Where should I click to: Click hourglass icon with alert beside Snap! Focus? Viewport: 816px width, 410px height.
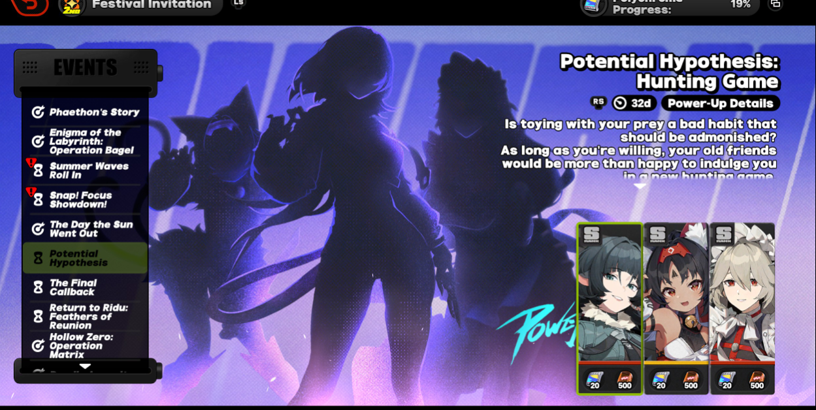coord(37,199)
